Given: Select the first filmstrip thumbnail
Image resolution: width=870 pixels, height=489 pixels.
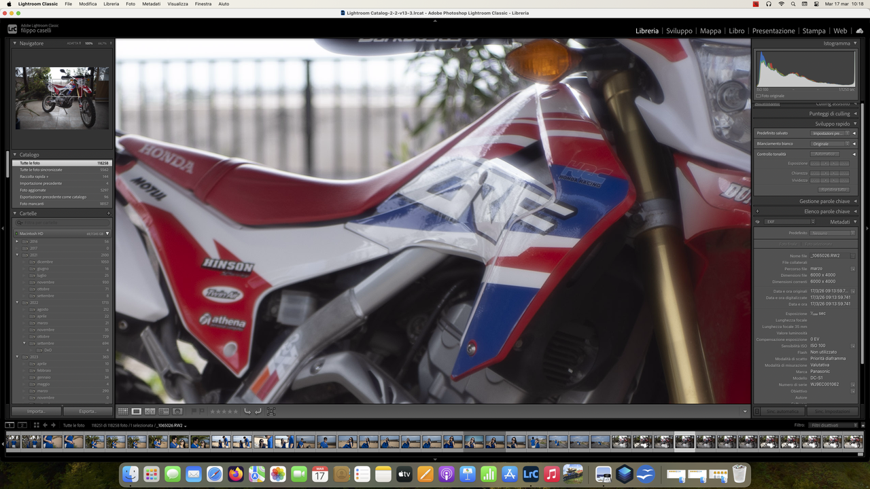Looking at the screenshot, I should tap(12, 442).
